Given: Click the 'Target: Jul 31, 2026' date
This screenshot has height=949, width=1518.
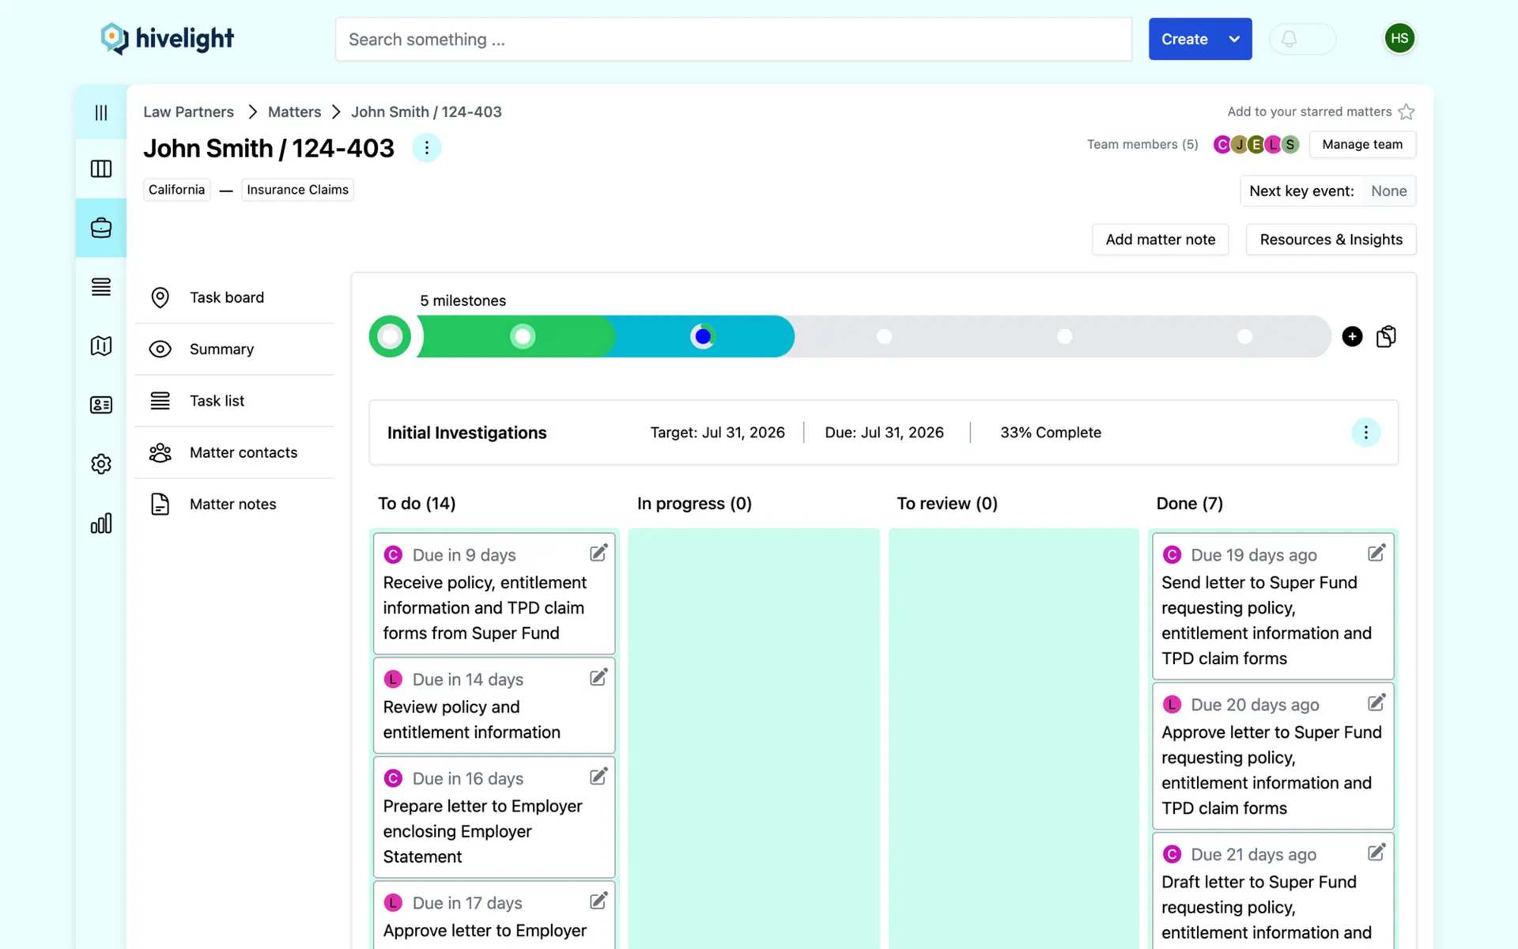Looking at the screenshot, I should (x=717, y=433).
